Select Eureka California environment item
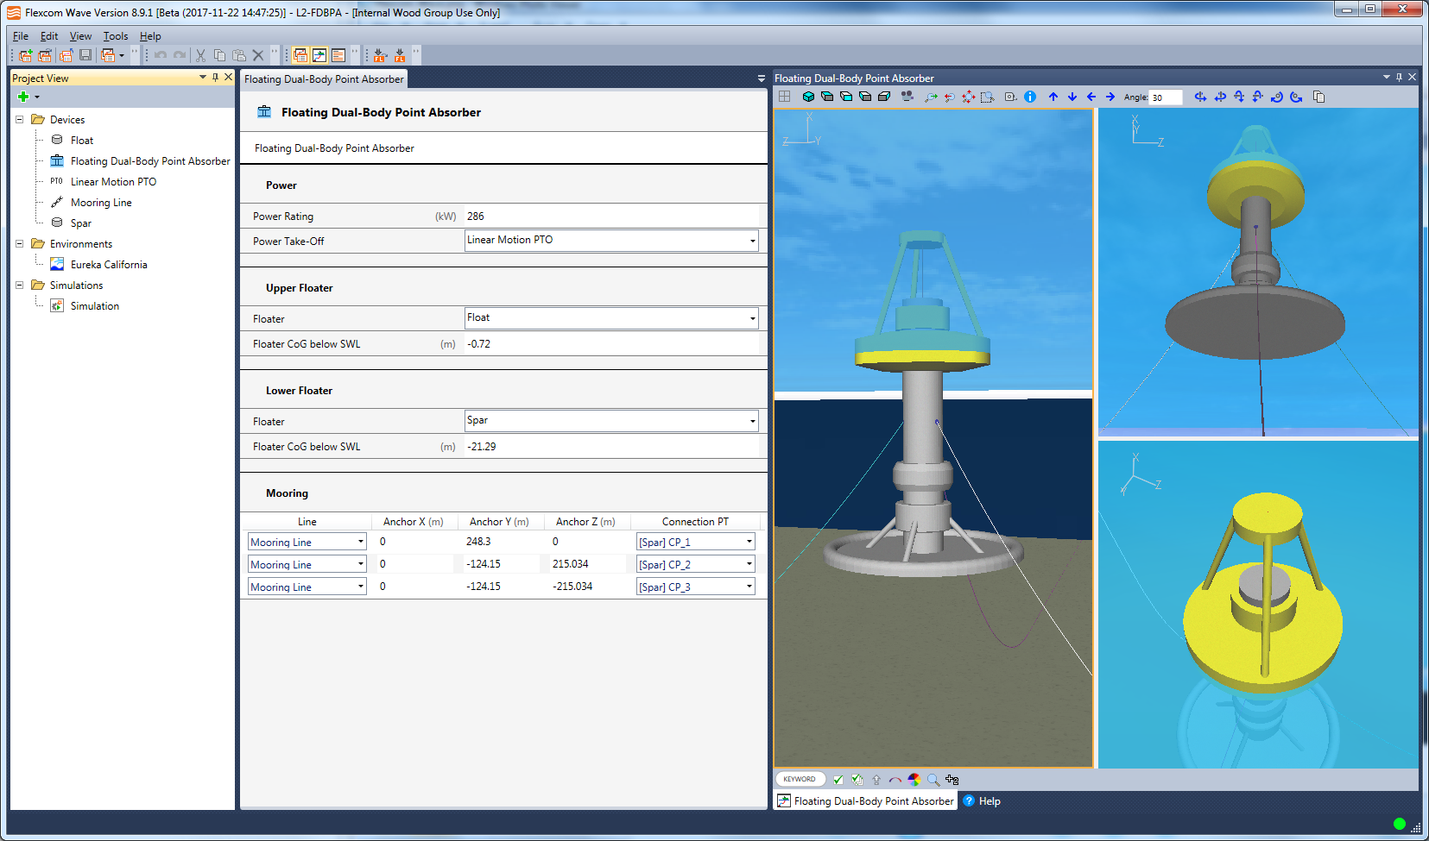The image size is (1429, 841). (109, 265)
